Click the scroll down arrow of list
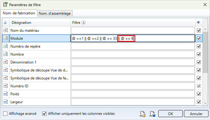 (205, 103)
